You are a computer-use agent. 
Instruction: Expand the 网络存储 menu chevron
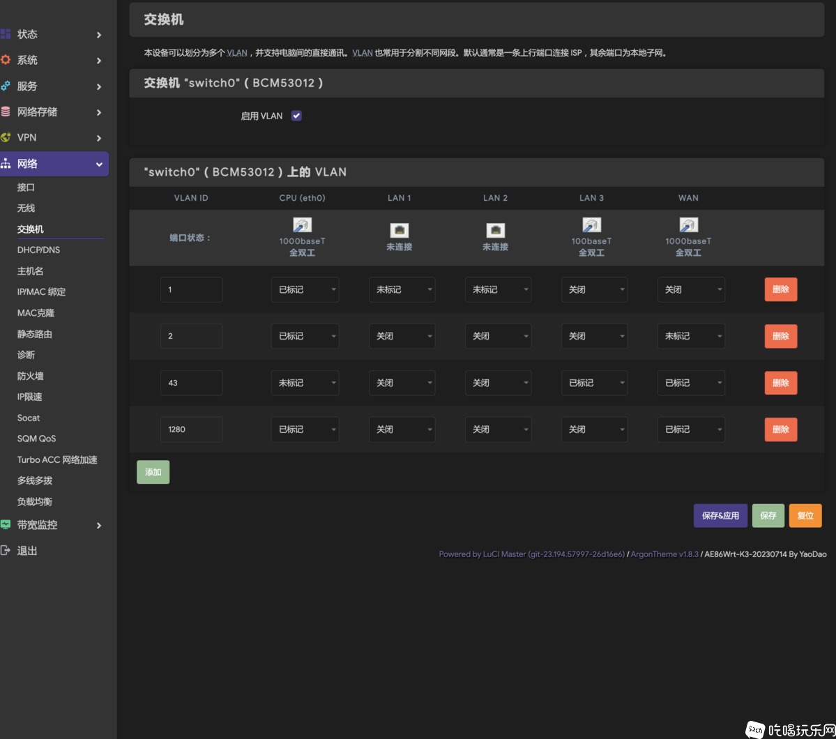click(98, 112)
